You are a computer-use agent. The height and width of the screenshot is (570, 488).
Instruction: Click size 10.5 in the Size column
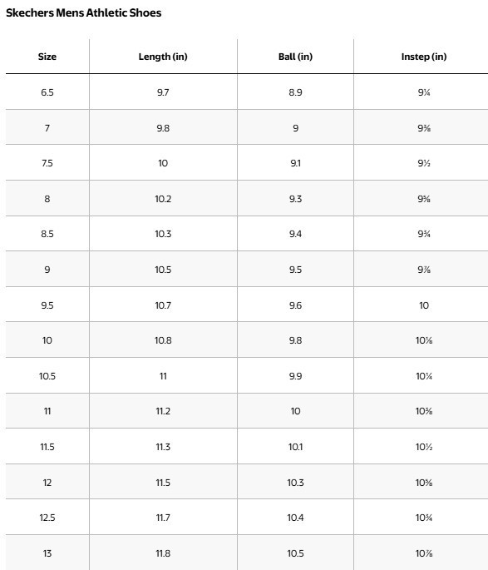click(x=47, y=376)
